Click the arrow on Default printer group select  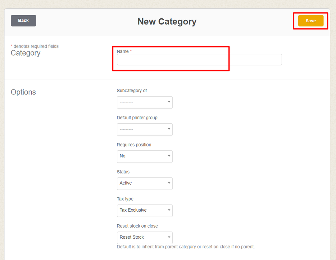pyautogui.click(x=169, y=129)
